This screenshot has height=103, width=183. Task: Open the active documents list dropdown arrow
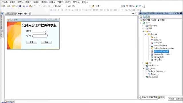[x=133, y=13]
